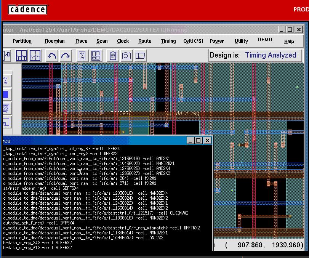The image size is (309, 258).
Task: Click the second floorplan view toolbar icon
Action: pyautogui.click(x=35, y=56)
